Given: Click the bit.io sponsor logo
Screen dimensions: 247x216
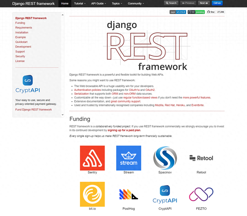Looking at the screenshot, I should [92, 194].
